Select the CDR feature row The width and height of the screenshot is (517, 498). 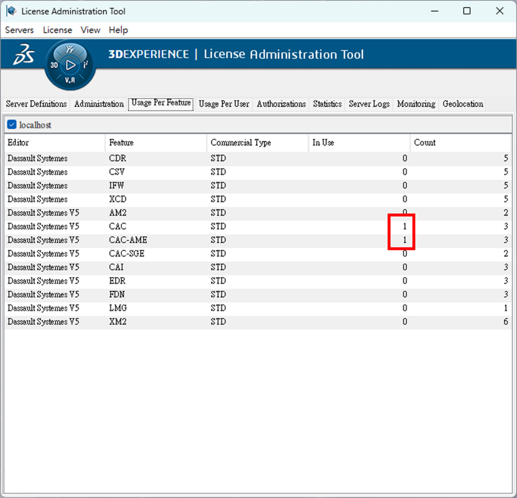(258, 159)
